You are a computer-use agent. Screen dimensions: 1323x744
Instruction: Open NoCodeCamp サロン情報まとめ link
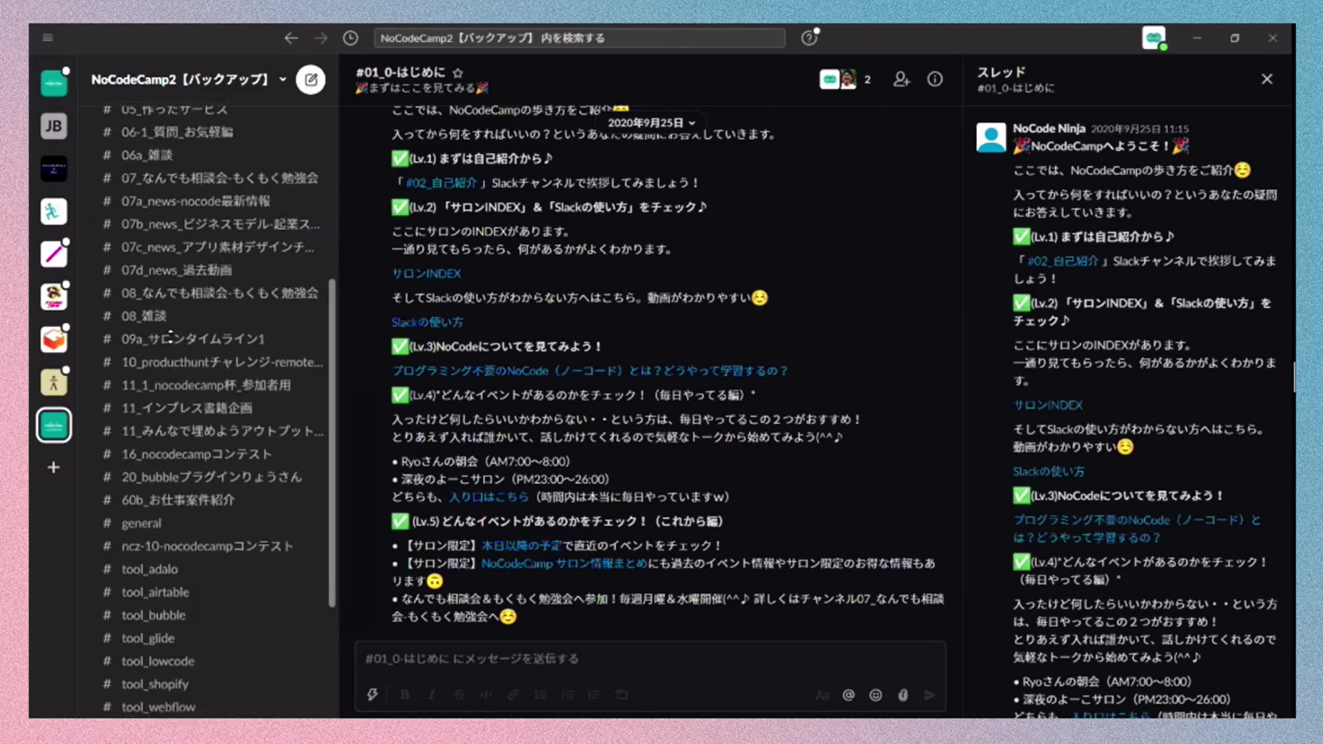(564, 564)
